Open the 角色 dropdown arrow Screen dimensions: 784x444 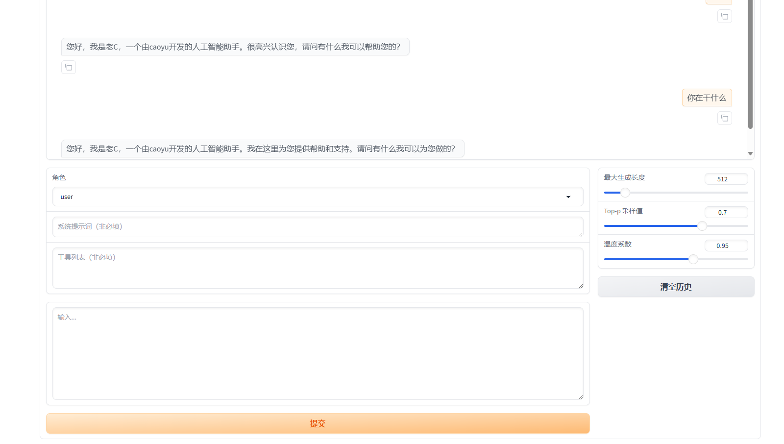(x=568, y=197)
